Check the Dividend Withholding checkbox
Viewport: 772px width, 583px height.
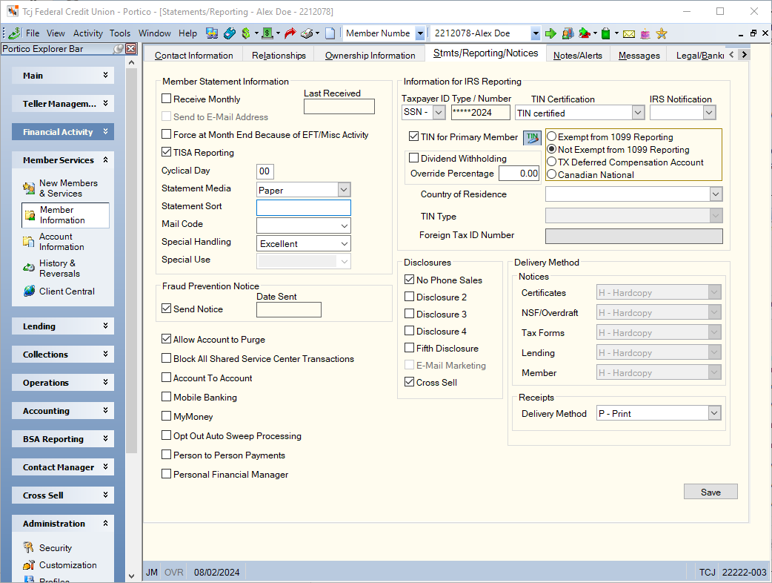point(413,158)
